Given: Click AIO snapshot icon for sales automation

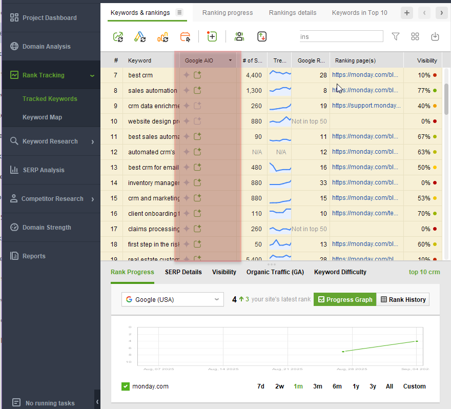Looking at the screenshot, I should click(x=197, y=90).
